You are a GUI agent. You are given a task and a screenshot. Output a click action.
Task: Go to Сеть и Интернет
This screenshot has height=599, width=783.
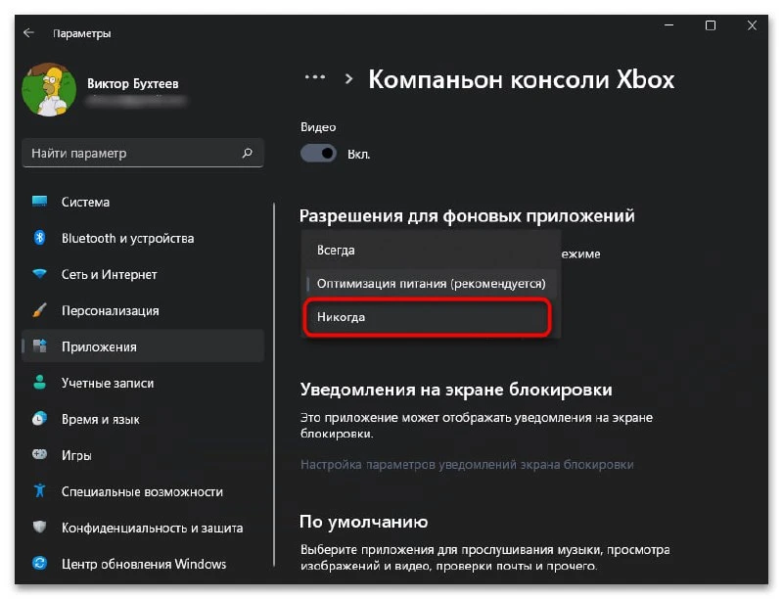(143, 274)
